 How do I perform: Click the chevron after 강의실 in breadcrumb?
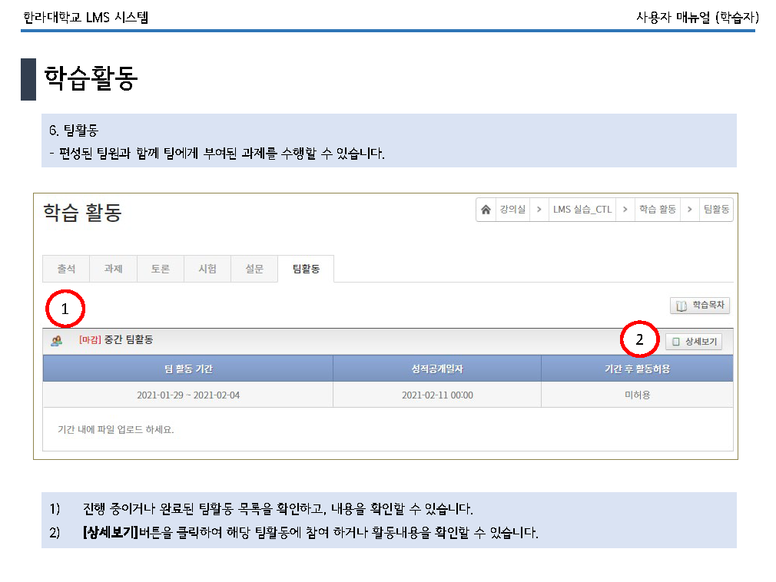(x=539, y=210)
